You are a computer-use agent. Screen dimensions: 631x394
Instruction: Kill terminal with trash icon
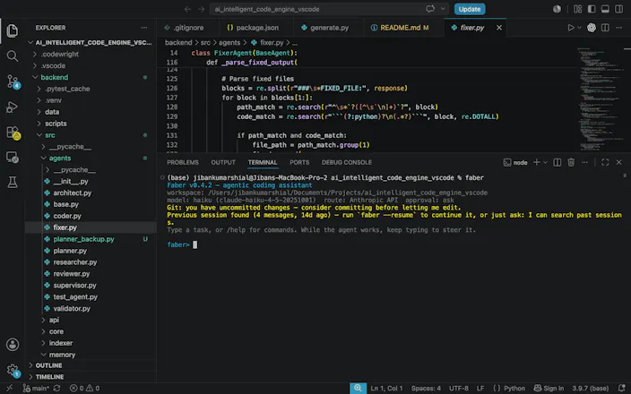tap(571, 162)
